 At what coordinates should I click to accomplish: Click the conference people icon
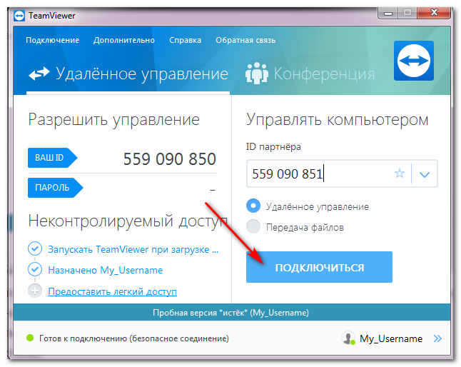257,74
